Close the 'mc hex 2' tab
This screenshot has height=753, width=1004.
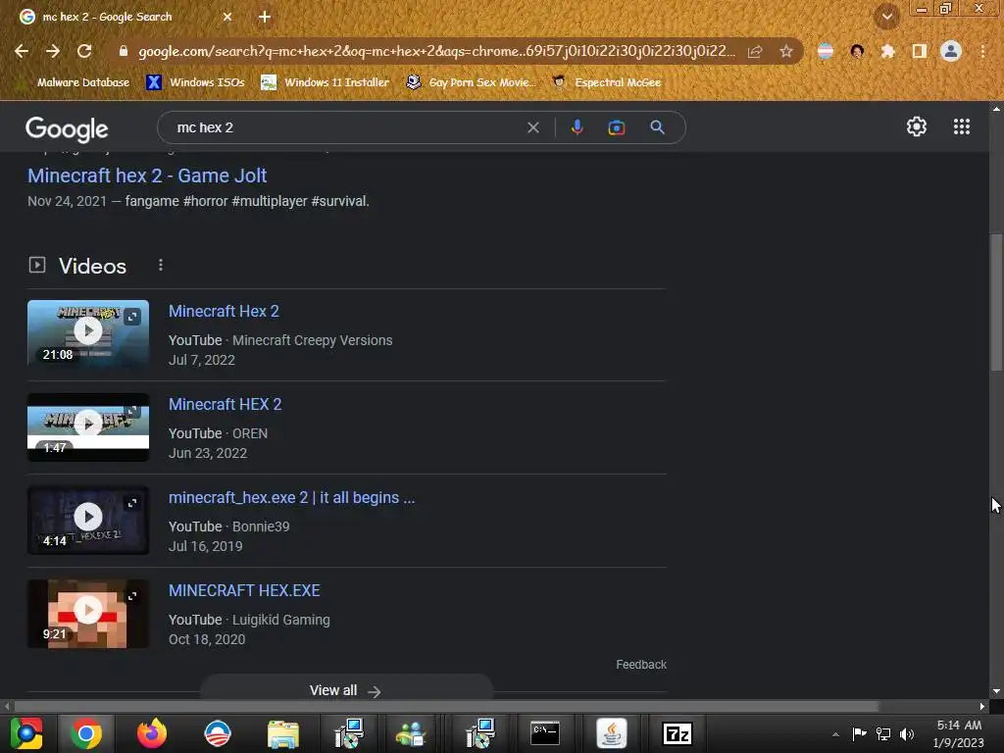(227, 17)
